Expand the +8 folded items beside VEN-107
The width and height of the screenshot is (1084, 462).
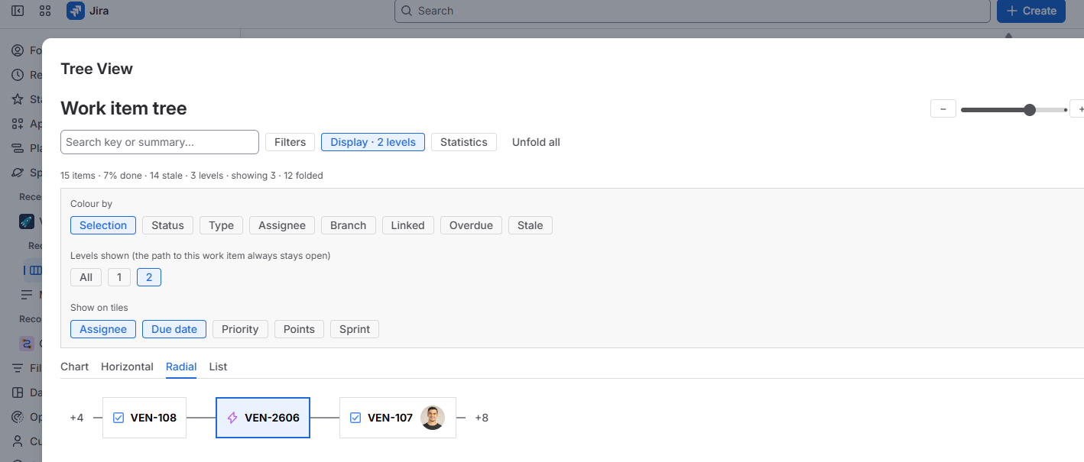point(482,418)
